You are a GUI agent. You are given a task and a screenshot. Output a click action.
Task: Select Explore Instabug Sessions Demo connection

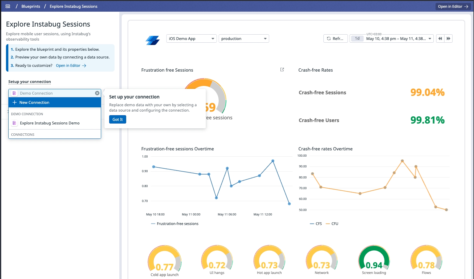(x=50, y=123)
